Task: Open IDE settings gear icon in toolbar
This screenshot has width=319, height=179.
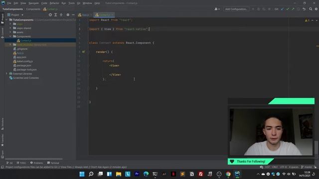Action: (x=316, y=9)
